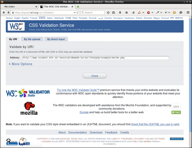This screenshot has height=148, width=192.
Task: Switch to the Me-sidan browser tab
Action: point(19,7)
